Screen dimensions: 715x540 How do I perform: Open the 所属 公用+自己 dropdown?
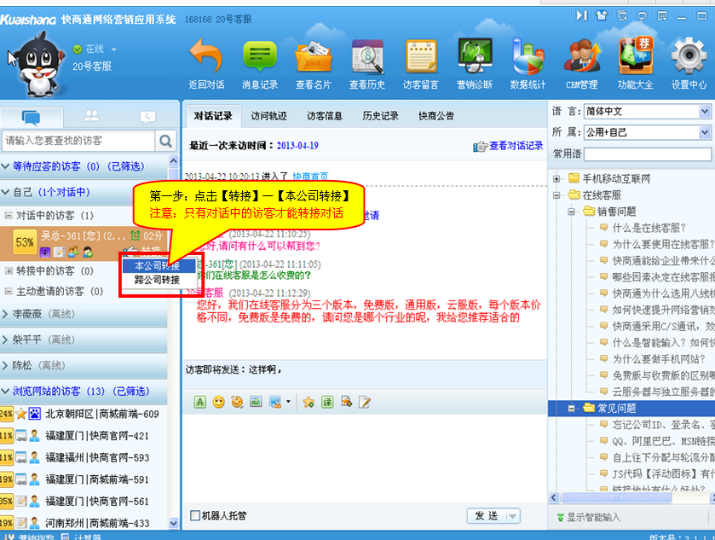(x=705, y=132)
